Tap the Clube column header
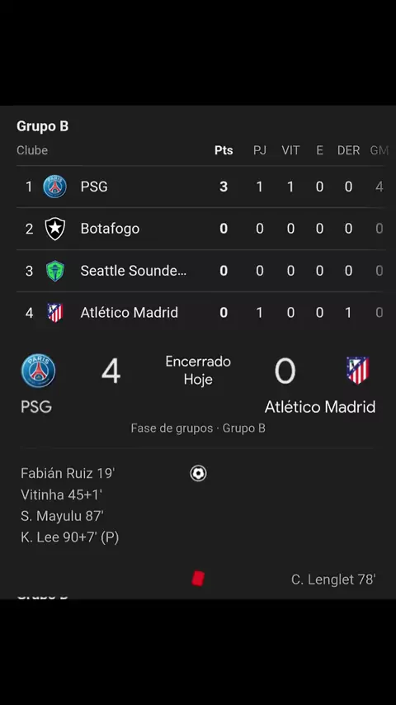The width and height of the screenshot is (396, 705). pos(32,150)
